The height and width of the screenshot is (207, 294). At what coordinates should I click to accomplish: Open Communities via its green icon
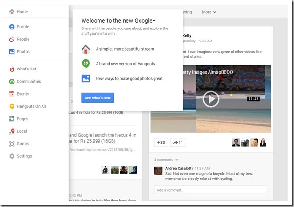click(x=12, y=82)
